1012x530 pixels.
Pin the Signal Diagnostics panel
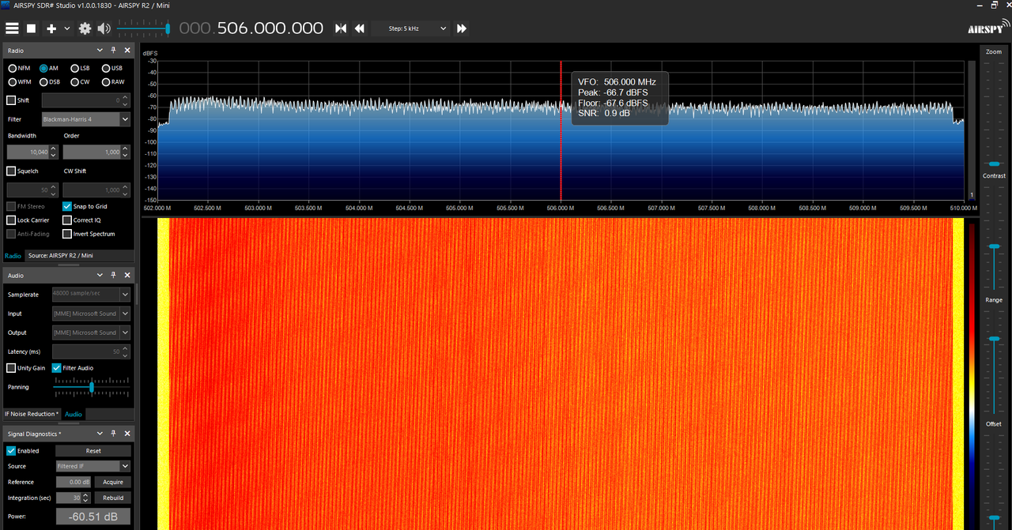114,434
